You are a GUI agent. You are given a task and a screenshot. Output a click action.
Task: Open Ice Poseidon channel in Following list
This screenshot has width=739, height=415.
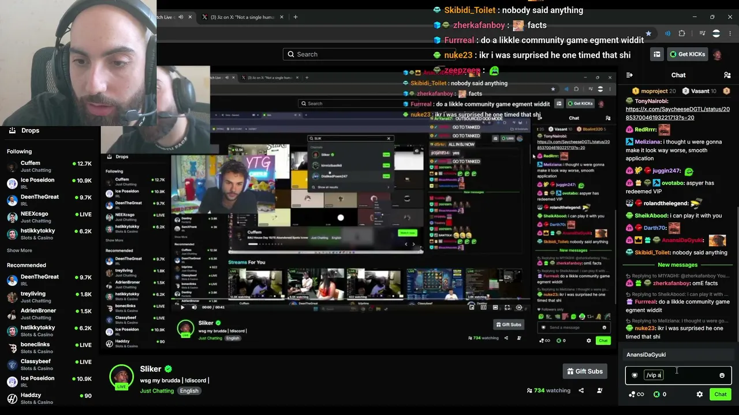point(49,183)
